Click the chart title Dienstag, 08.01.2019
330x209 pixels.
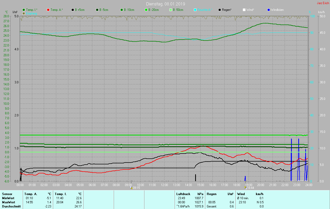tap(166, 4)
